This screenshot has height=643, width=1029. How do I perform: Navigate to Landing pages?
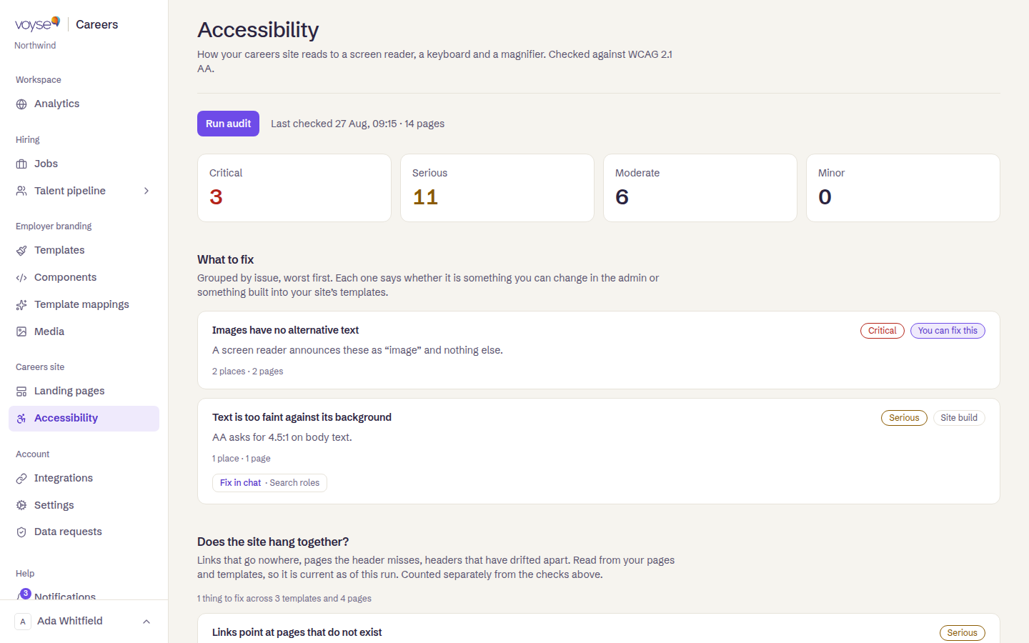[x=84, y=392]
